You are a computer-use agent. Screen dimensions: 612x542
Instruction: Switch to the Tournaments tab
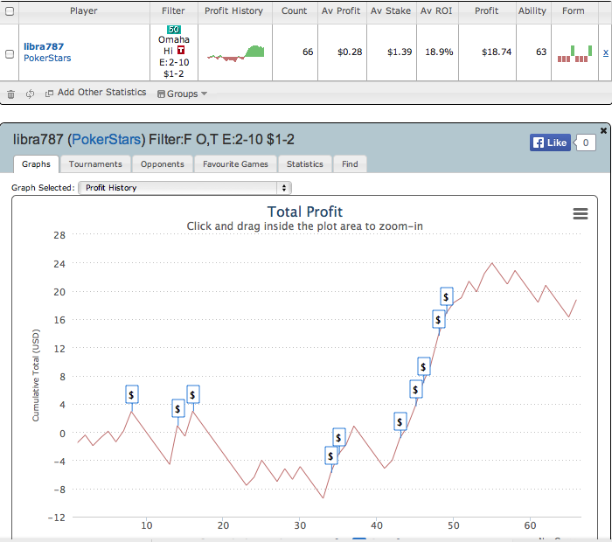pyautogui.click(x=95, y=163)
